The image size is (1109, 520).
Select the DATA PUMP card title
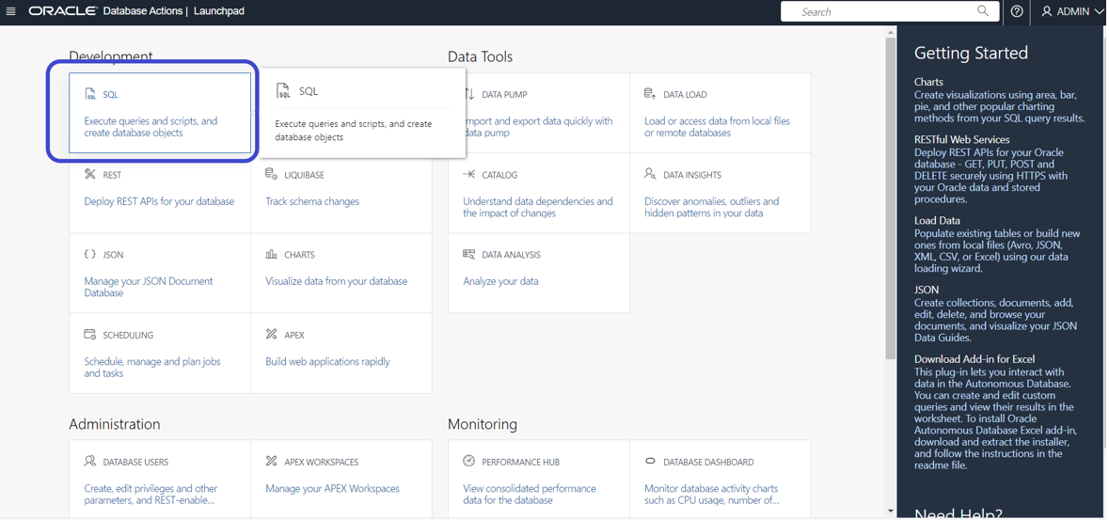(504, 95)
